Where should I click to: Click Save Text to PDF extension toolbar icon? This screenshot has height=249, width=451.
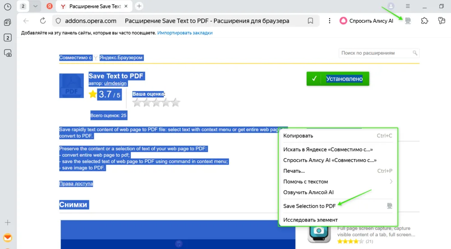(x=408, y=21)
